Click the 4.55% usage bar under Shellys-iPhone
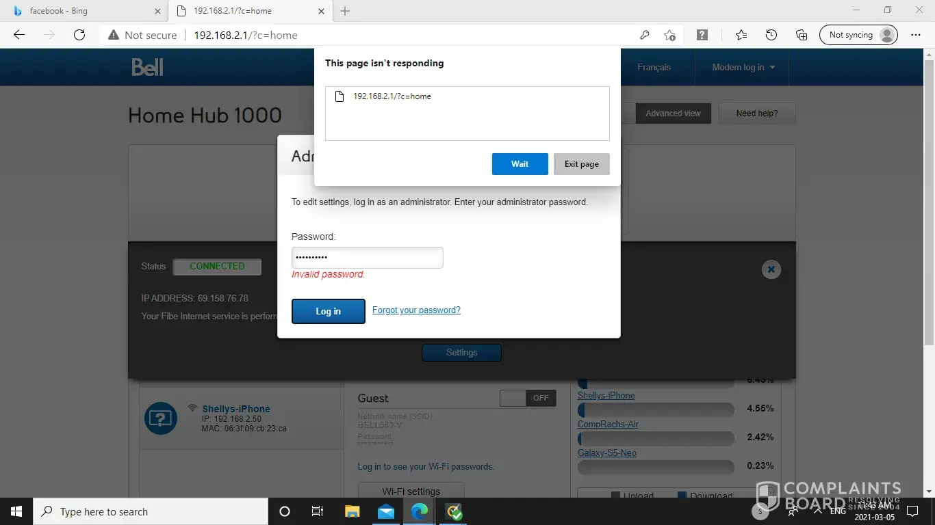The height and width of the screenshot is (525, 935). click(656, 409)
